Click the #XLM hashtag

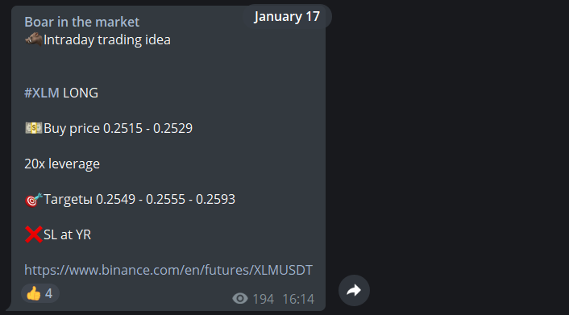coord(42,93)
